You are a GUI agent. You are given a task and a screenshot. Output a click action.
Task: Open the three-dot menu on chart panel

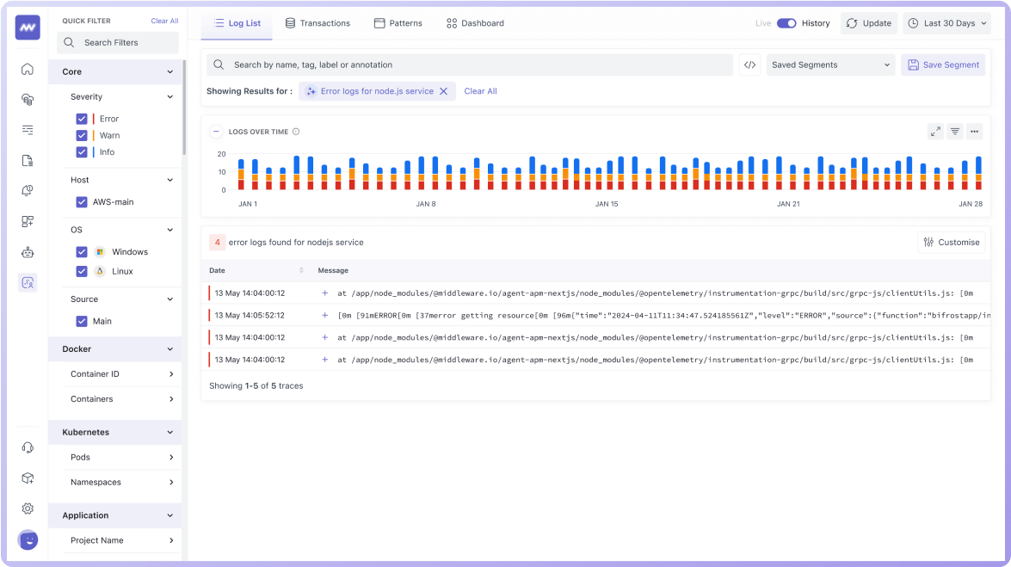click(974, 132)
